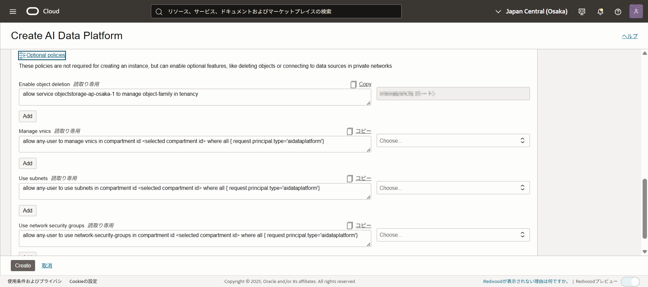Click the Optional policies filter icon
Viewport: 648px width, 287px height.
click(x=22, y=55)
